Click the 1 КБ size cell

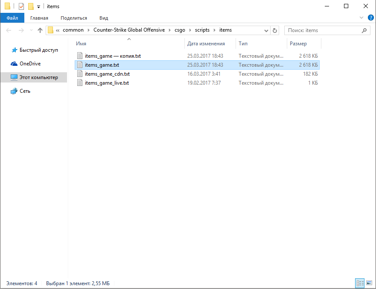pos(313,83)
